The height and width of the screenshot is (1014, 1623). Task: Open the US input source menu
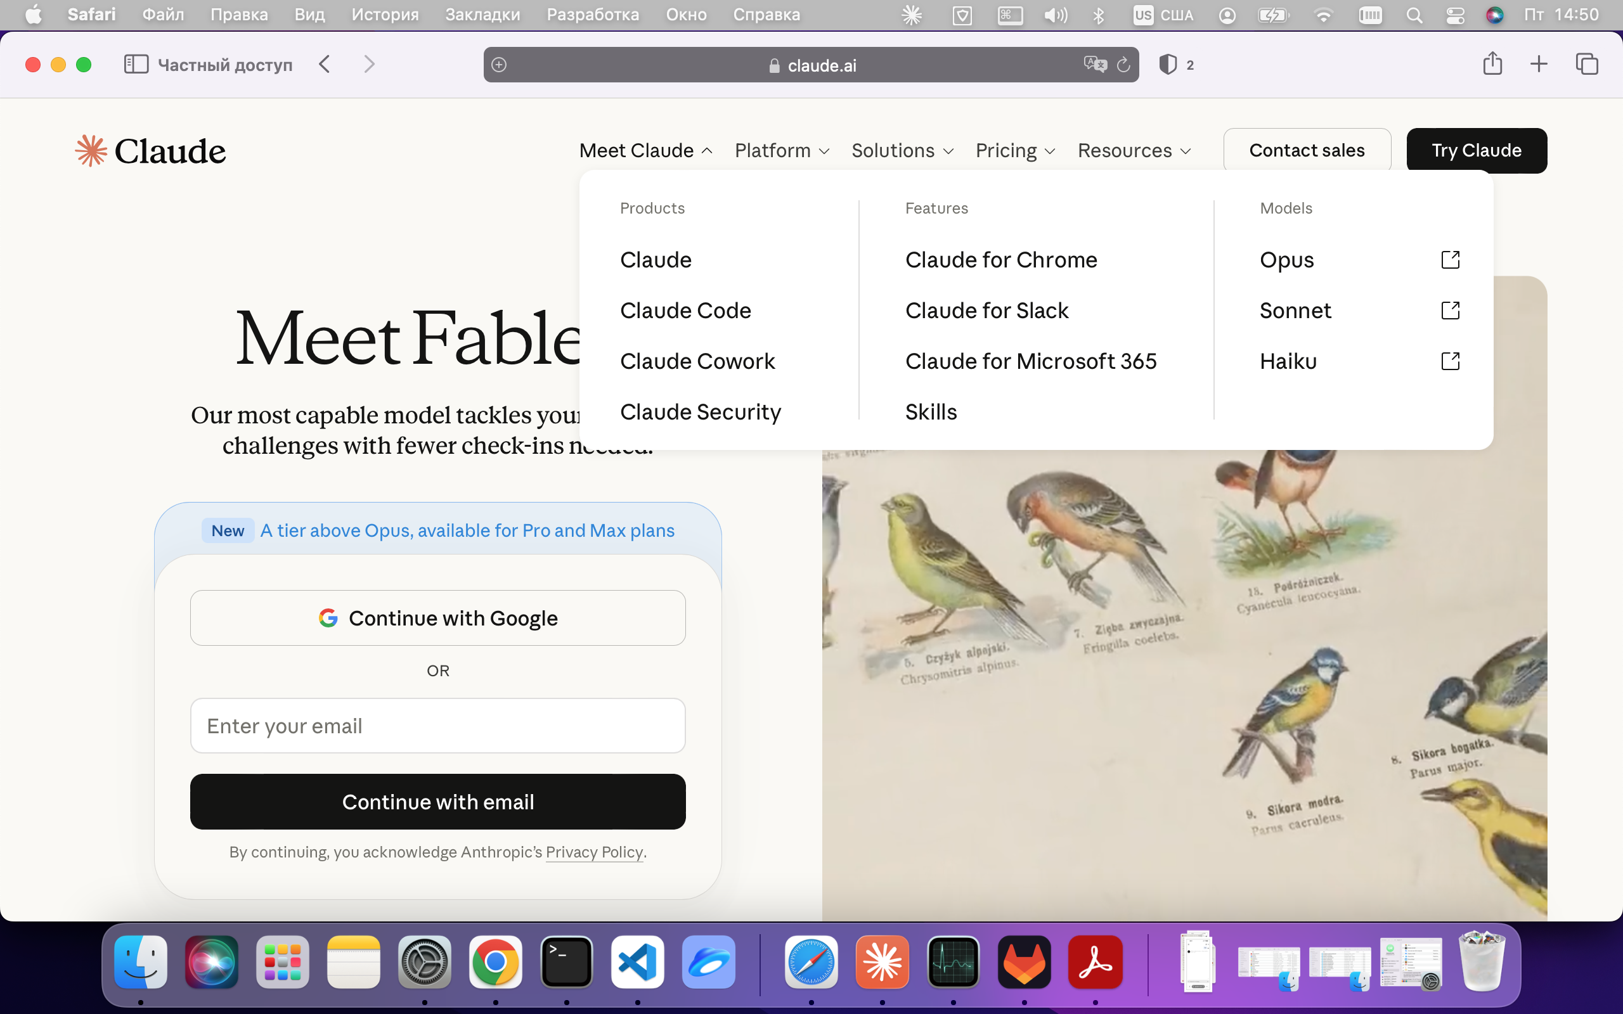[1163, 15]
